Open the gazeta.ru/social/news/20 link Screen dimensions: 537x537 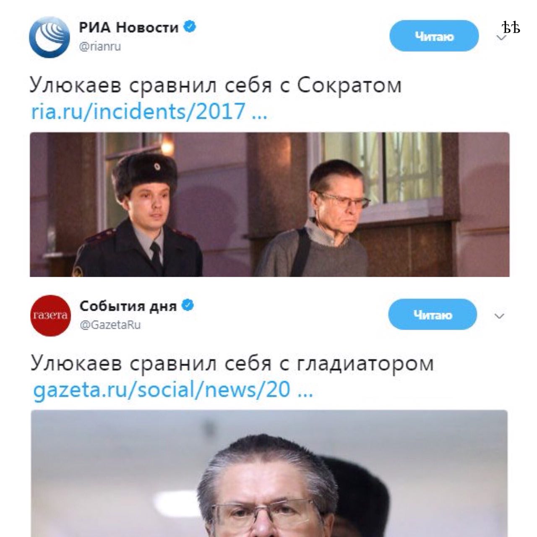[x=172, y=389]
